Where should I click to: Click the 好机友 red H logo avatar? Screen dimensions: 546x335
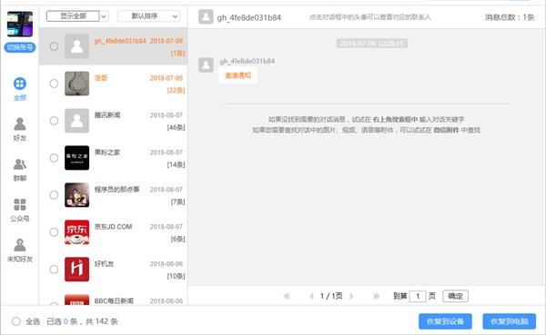click(77, 270)
